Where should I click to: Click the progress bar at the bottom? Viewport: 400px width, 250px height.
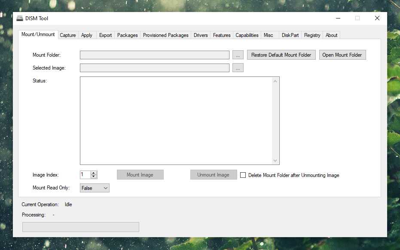(81, 227)
